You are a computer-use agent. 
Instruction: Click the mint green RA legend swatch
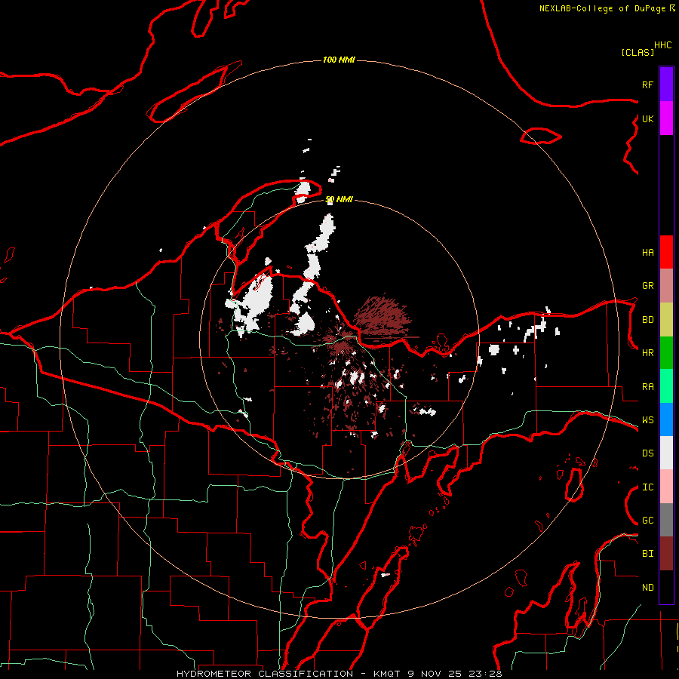coord(666,386)
